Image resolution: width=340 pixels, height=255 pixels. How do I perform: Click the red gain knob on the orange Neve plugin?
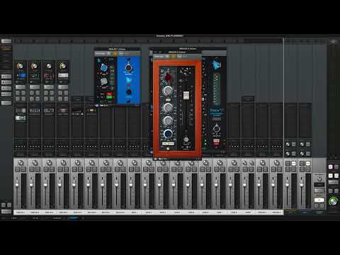point(168,77)
